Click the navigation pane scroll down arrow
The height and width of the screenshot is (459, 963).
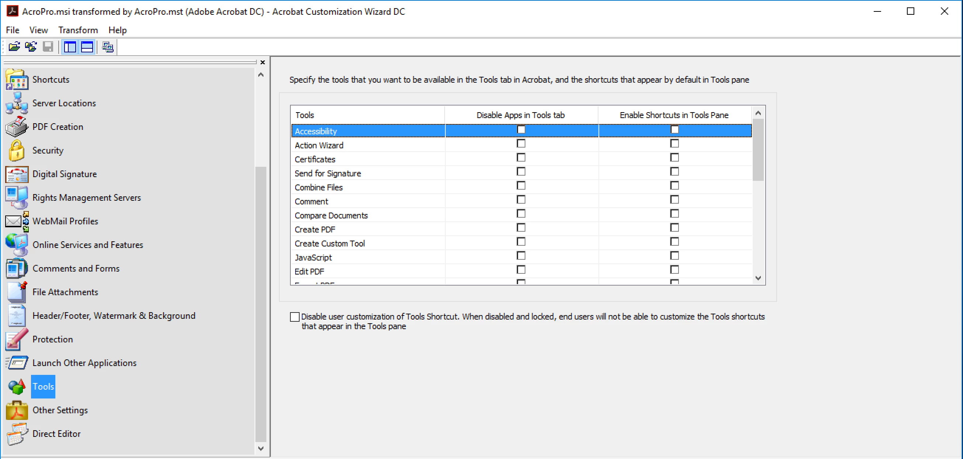261,448
